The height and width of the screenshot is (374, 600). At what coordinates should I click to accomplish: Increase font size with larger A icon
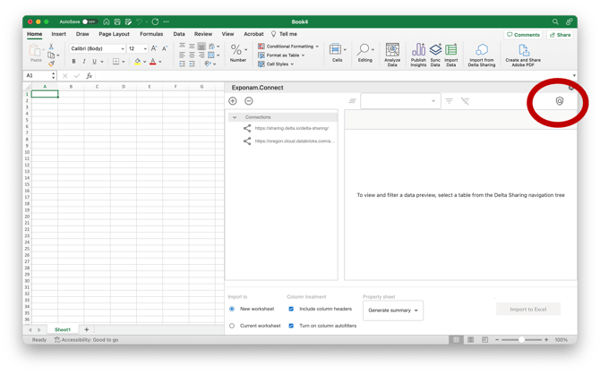coord(154,48)
